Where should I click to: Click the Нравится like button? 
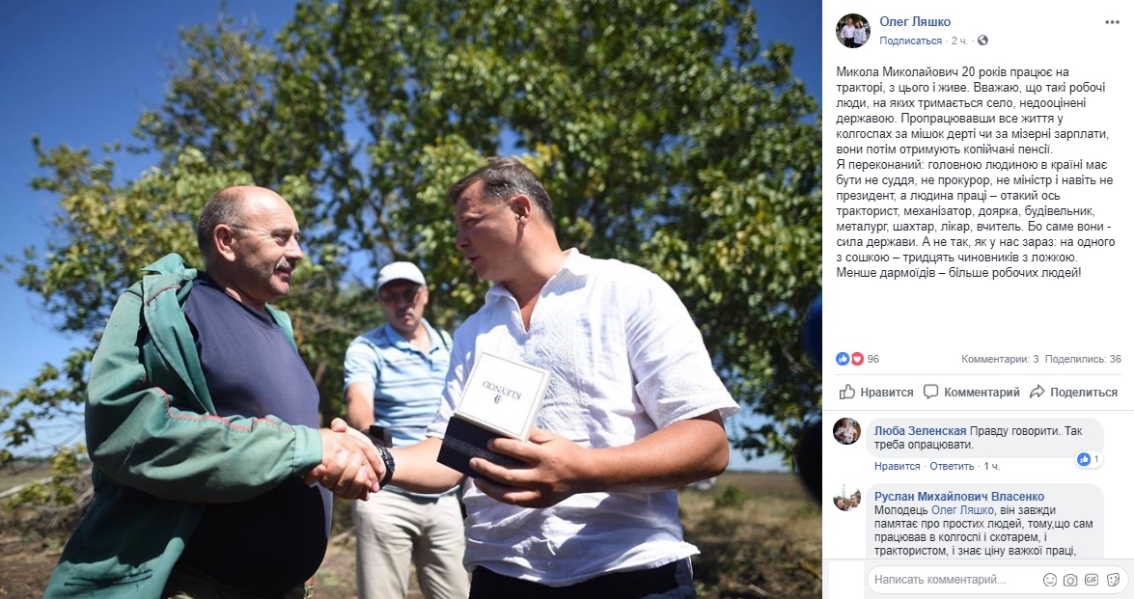[875, 393]
